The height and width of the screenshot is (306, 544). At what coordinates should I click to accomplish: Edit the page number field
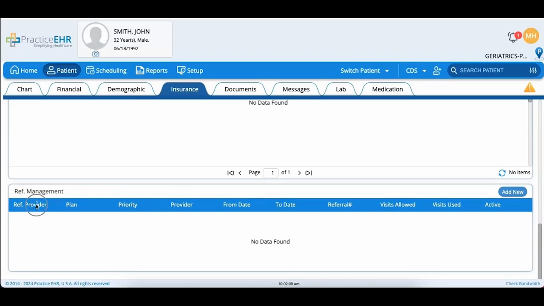[271, 173]
